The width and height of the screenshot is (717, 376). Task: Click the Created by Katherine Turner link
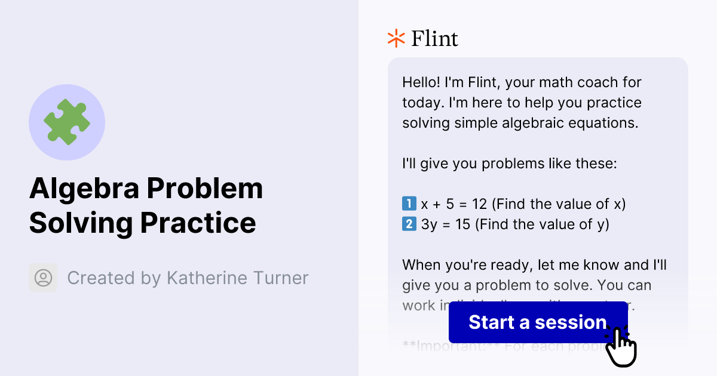point(188,278)
